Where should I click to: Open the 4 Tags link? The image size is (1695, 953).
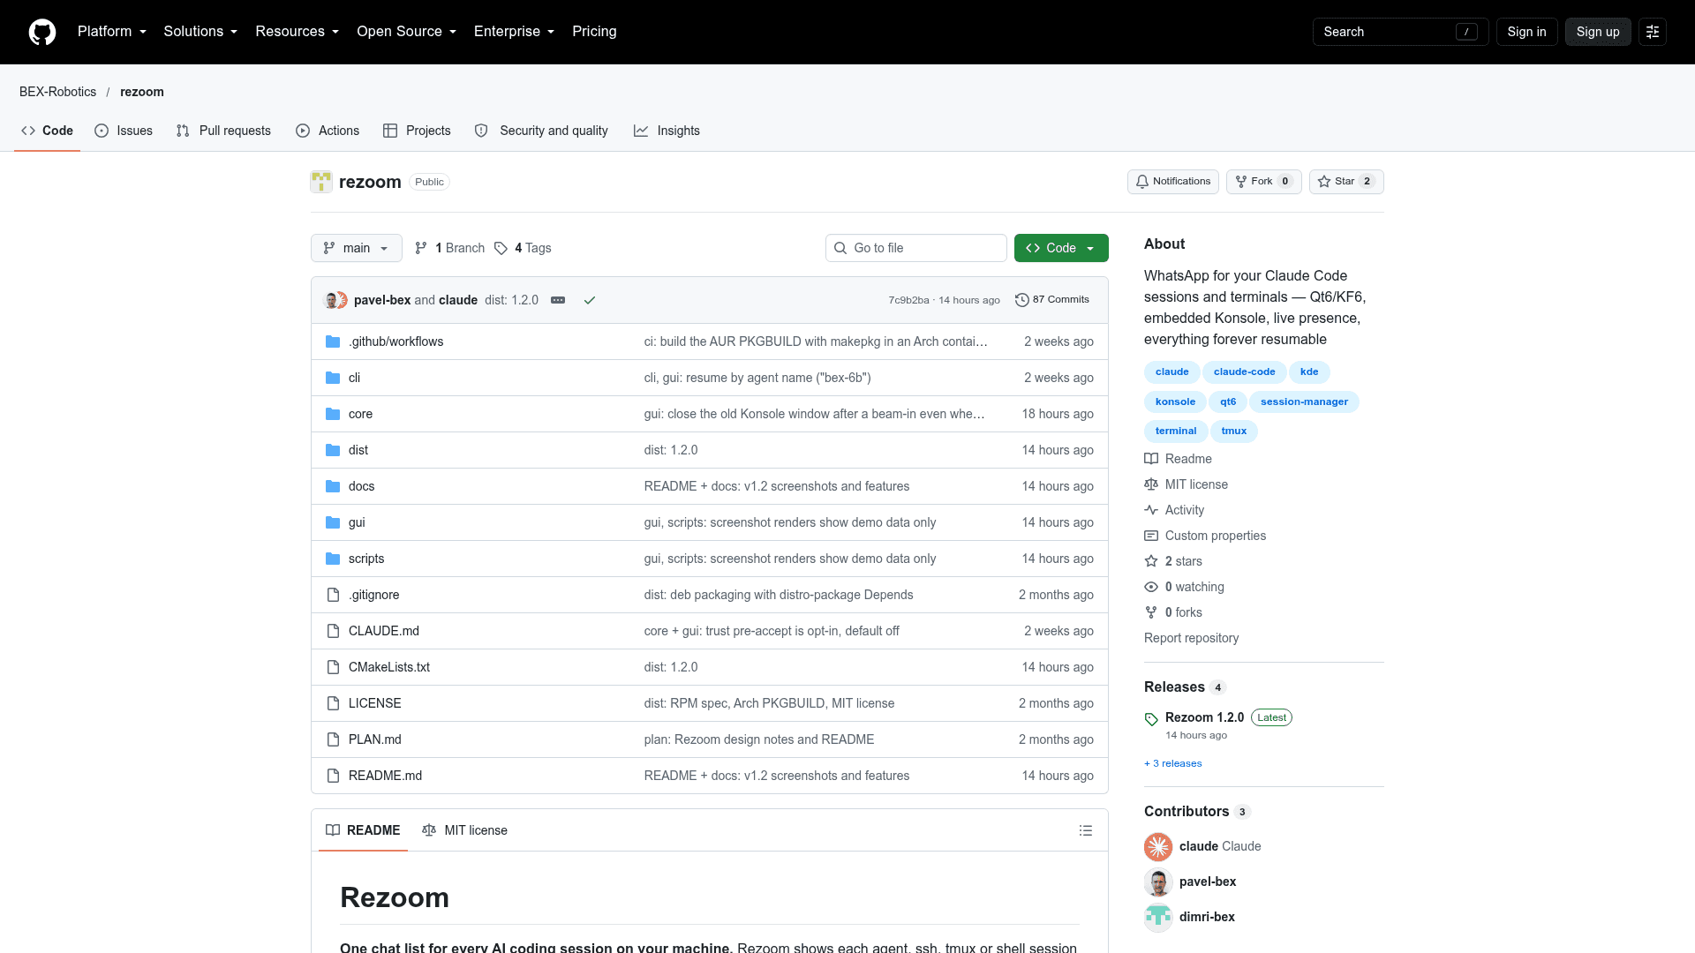coord(523,248)
